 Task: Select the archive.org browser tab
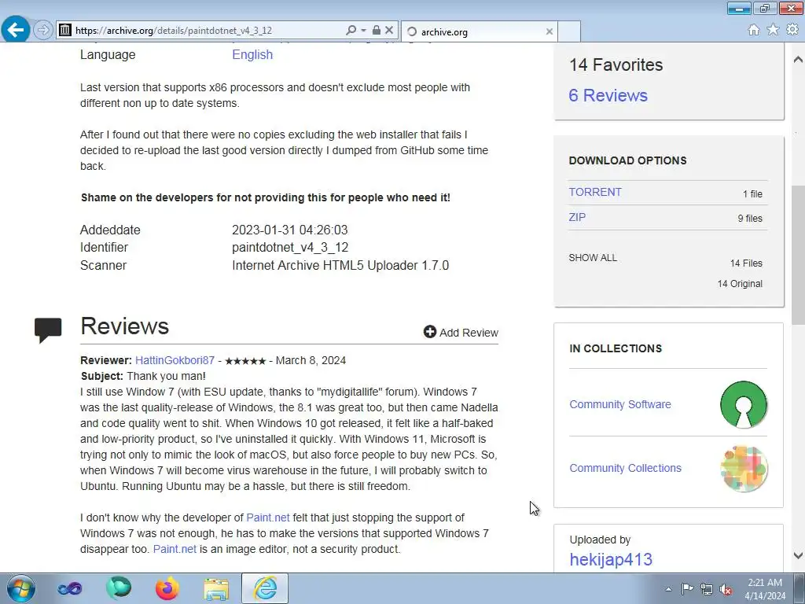[x=479, y=31]
